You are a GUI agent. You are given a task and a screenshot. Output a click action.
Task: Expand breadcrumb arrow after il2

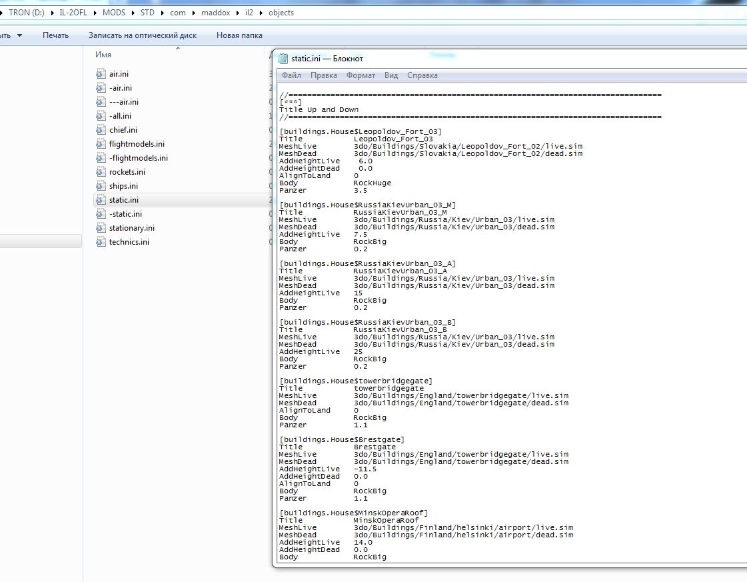point(261,13)
